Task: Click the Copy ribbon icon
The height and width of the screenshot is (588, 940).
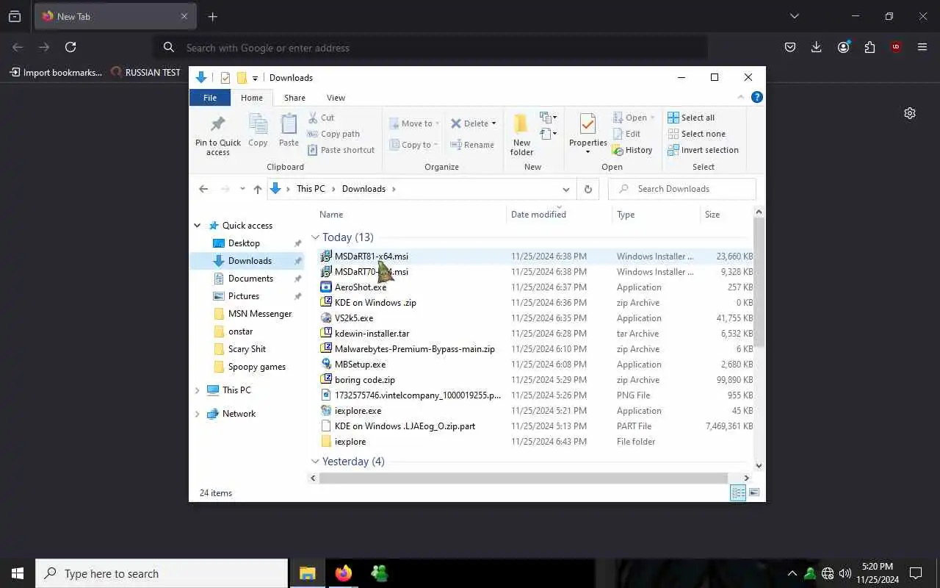Action: point(258,124)
